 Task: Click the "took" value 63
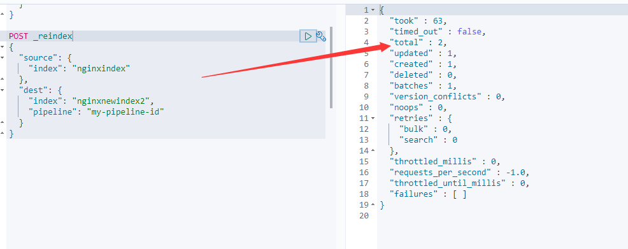pos(438,20)
